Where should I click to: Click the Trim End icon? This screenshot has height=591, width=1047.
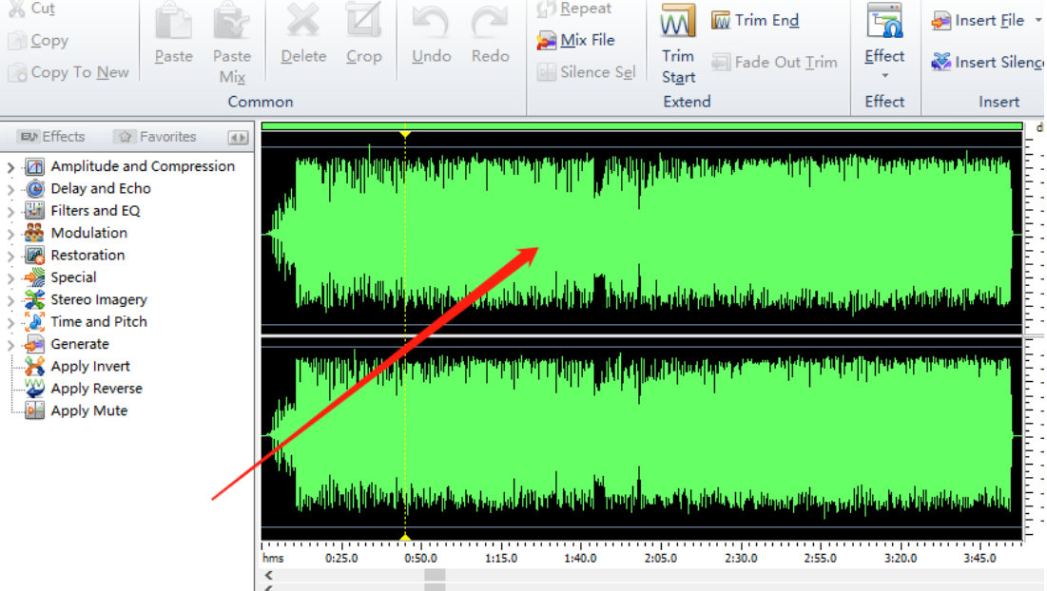pos(721,21)
